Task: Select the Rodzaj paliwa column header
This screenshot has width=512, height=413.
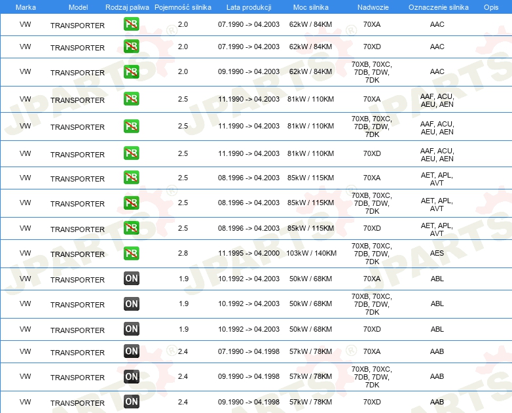Action: 127,7
